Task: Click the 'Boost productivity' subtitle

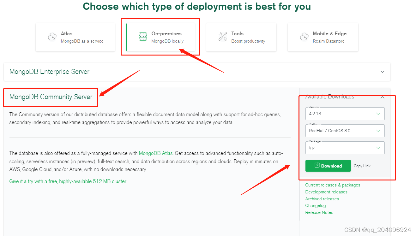Action: (x=248, y=41)
